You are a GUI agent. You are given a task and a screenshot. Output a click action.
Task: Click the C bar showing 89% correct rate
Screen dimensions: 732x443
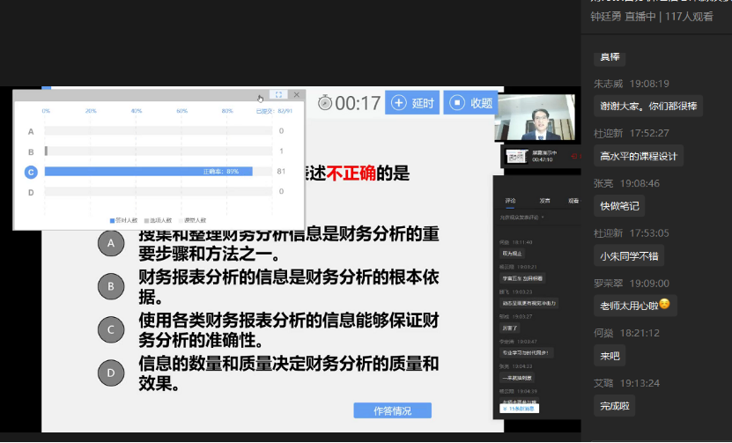[148, 172]
